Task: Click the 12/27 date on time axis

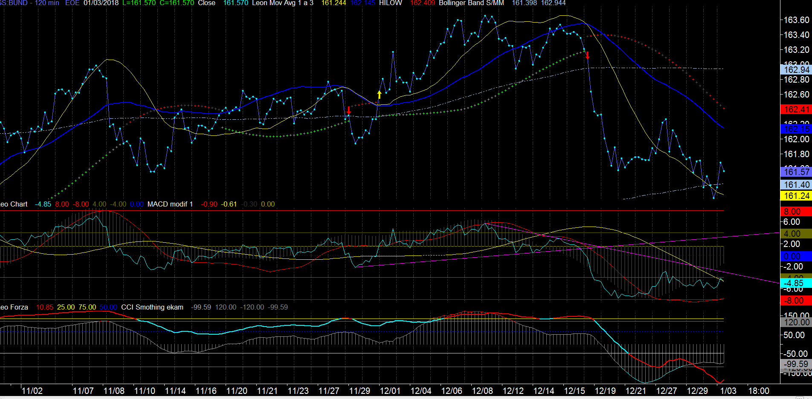Action: tap(667, 391)
